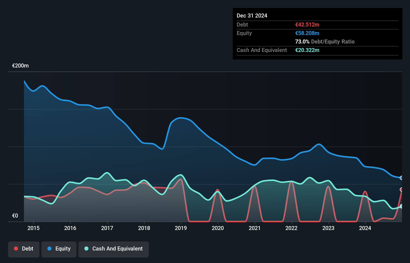Click the 2015 x-axis label

33,228
